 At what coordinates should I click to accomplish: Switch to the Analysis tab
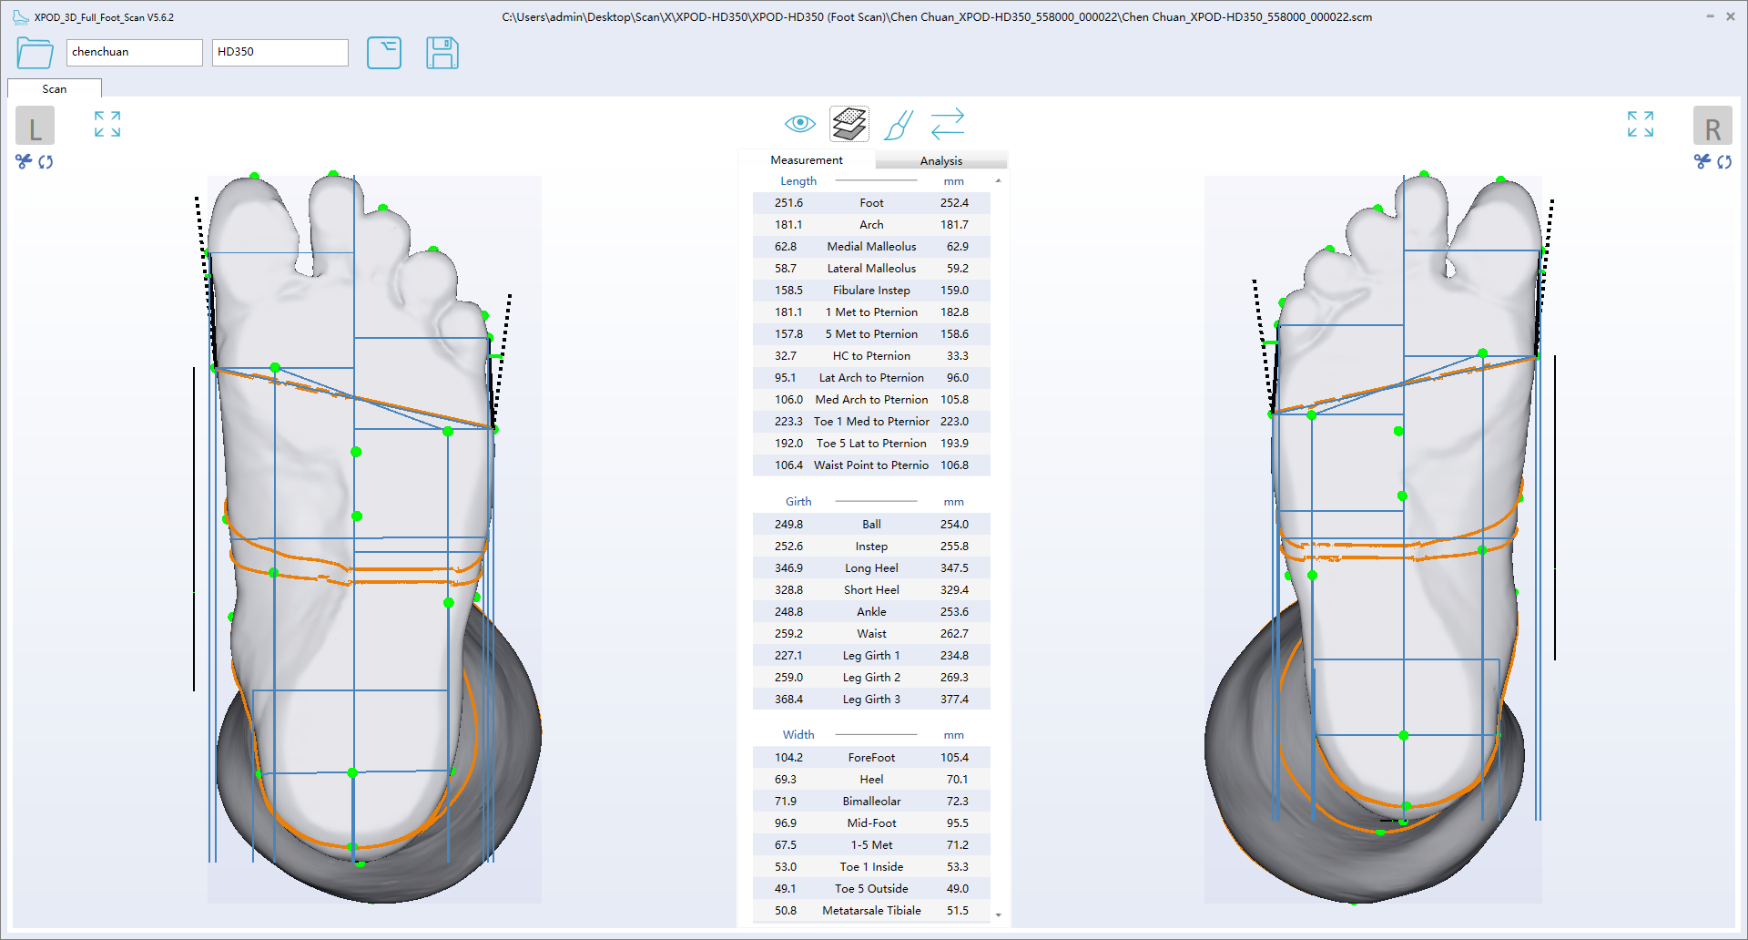pos(940,161)
